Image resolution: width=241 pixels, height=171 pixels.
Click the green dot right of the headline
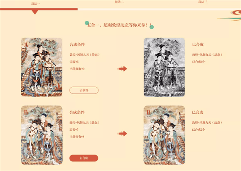coord(152,27)
